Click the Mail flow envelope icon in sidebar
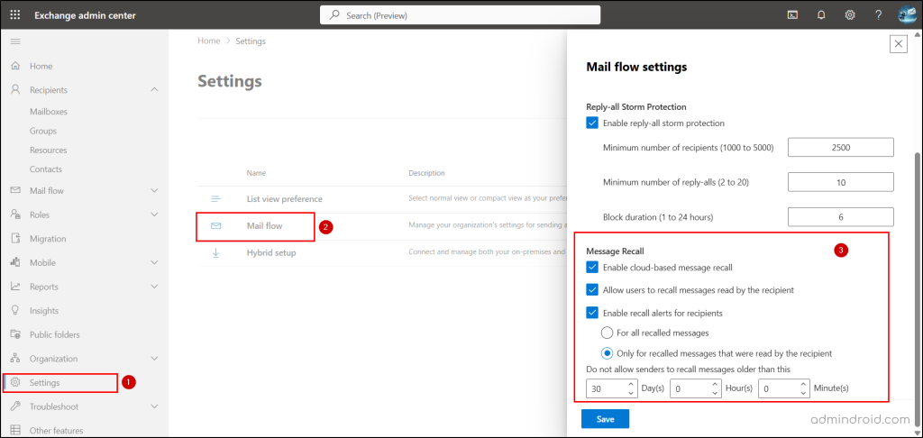The width and height of the screenshot is (923, 438). coord(16,191)
